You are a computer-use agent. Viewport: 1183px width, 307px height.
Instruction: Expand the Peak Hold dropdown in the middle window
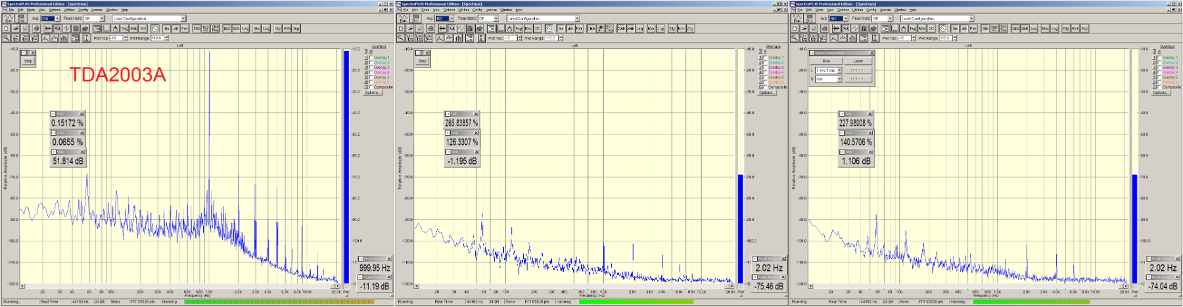pos(496,18)
